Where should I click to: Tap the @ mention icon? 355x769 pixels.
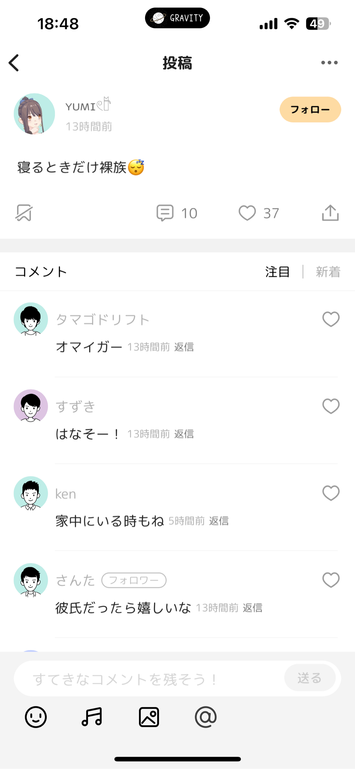(x=206, y=717)
